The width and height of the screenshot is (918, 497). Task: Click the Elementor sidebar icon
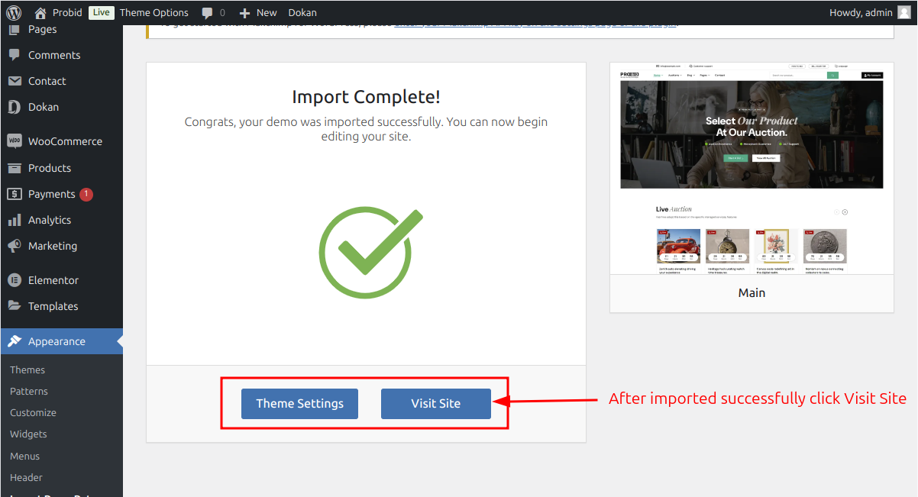(15, 280)
